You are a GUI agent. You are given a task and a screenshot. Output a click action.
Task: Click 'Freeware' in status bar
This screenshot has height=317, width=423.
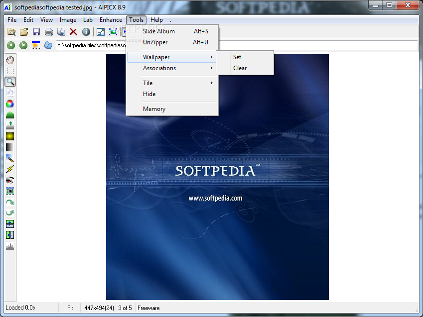(x=148, y=308)
